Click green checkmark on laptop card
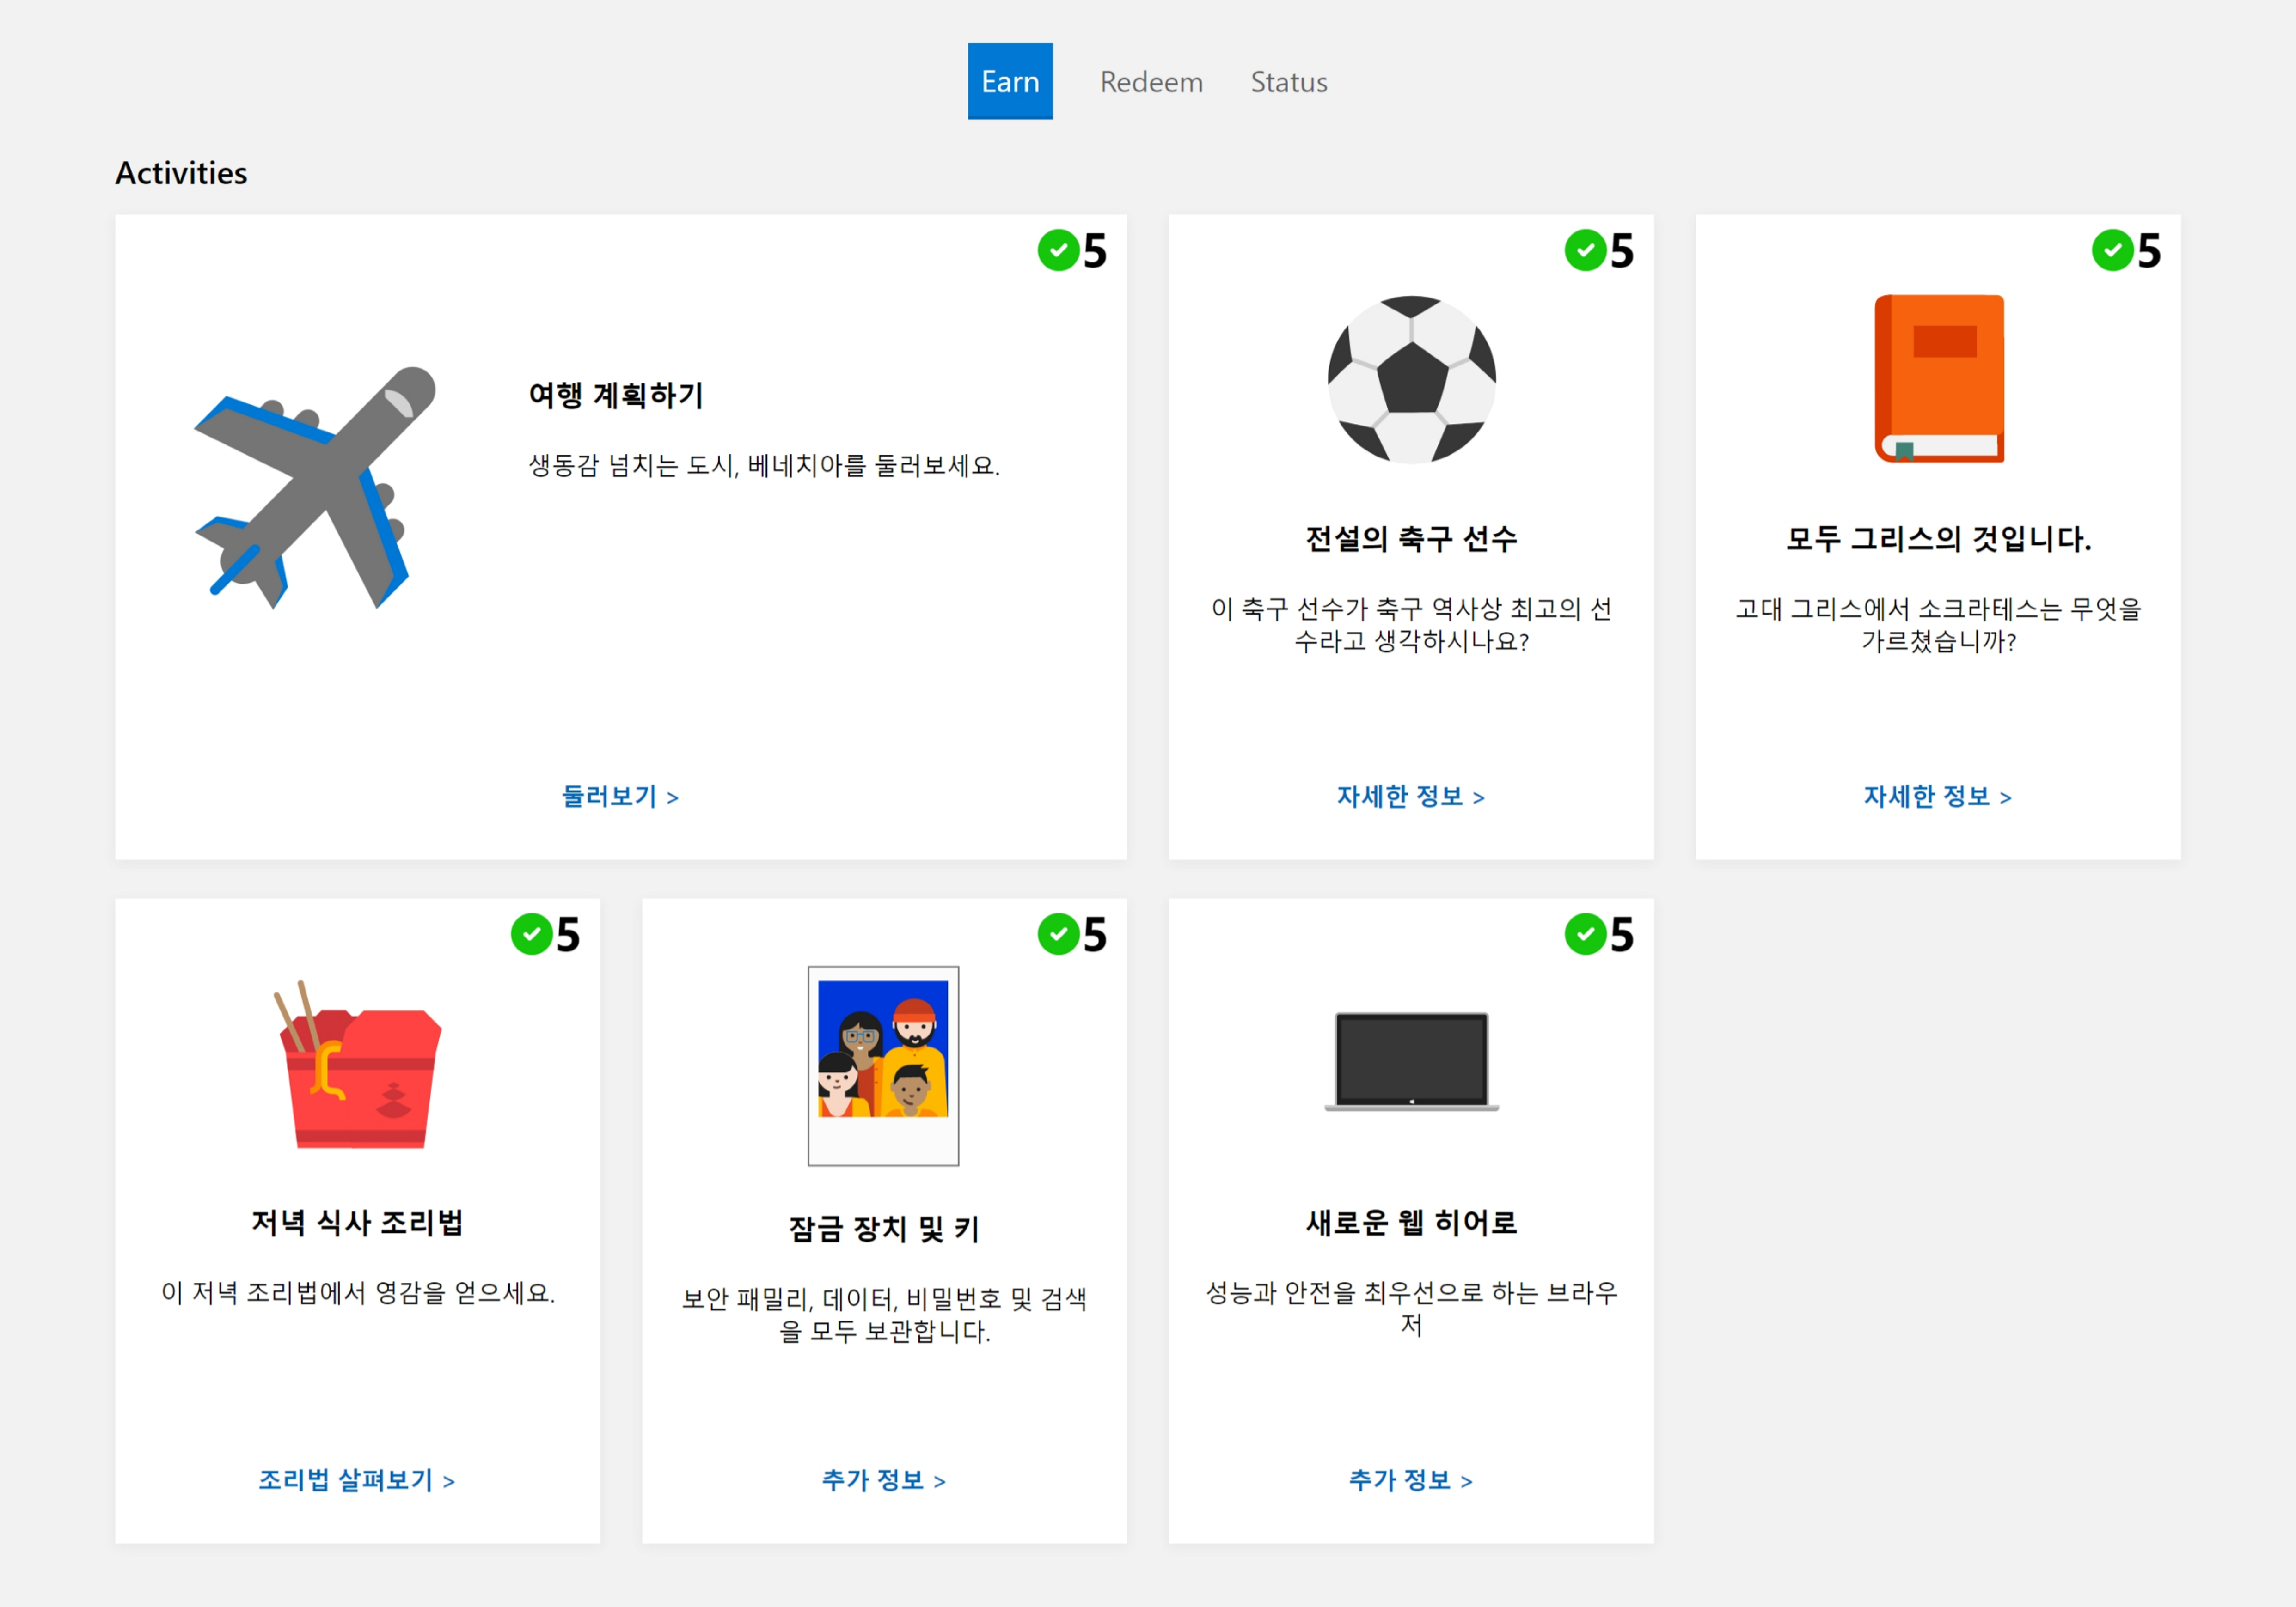Screen dimensions: 2296x1607 pos(1585,934)
